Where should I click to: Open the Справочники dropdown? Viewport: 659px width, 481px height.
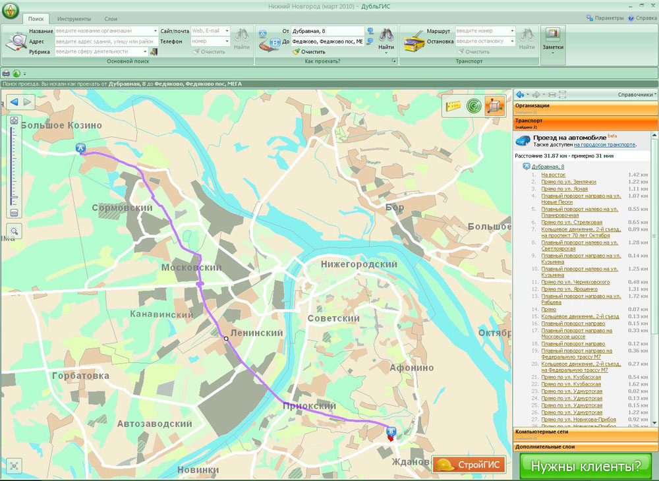[637, 94]
